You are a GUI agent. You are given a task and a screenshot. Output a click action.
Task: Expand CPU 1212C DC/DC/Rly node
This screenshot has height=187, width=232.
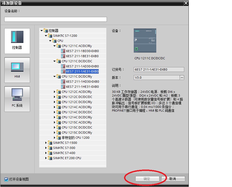point(55,102)
